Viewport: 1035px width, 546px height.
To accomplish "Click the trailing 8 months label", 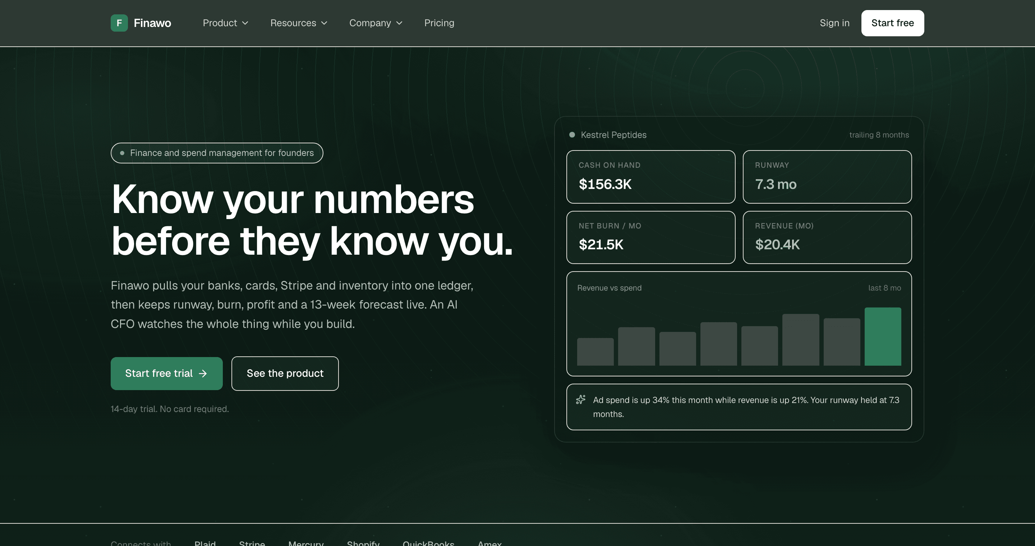I will click(879, 135).
